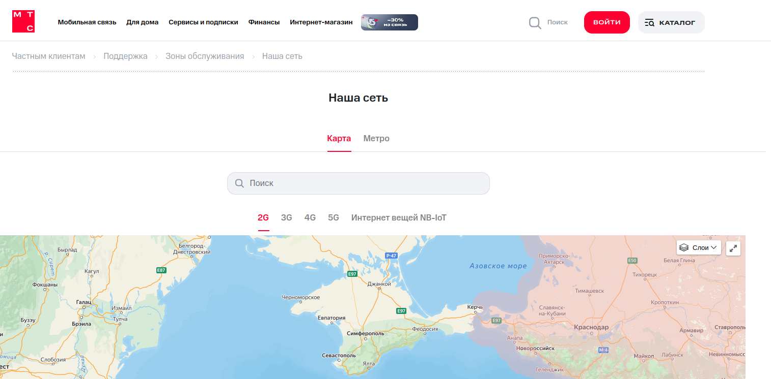Click the header search magnifier icon

(535, 23)
